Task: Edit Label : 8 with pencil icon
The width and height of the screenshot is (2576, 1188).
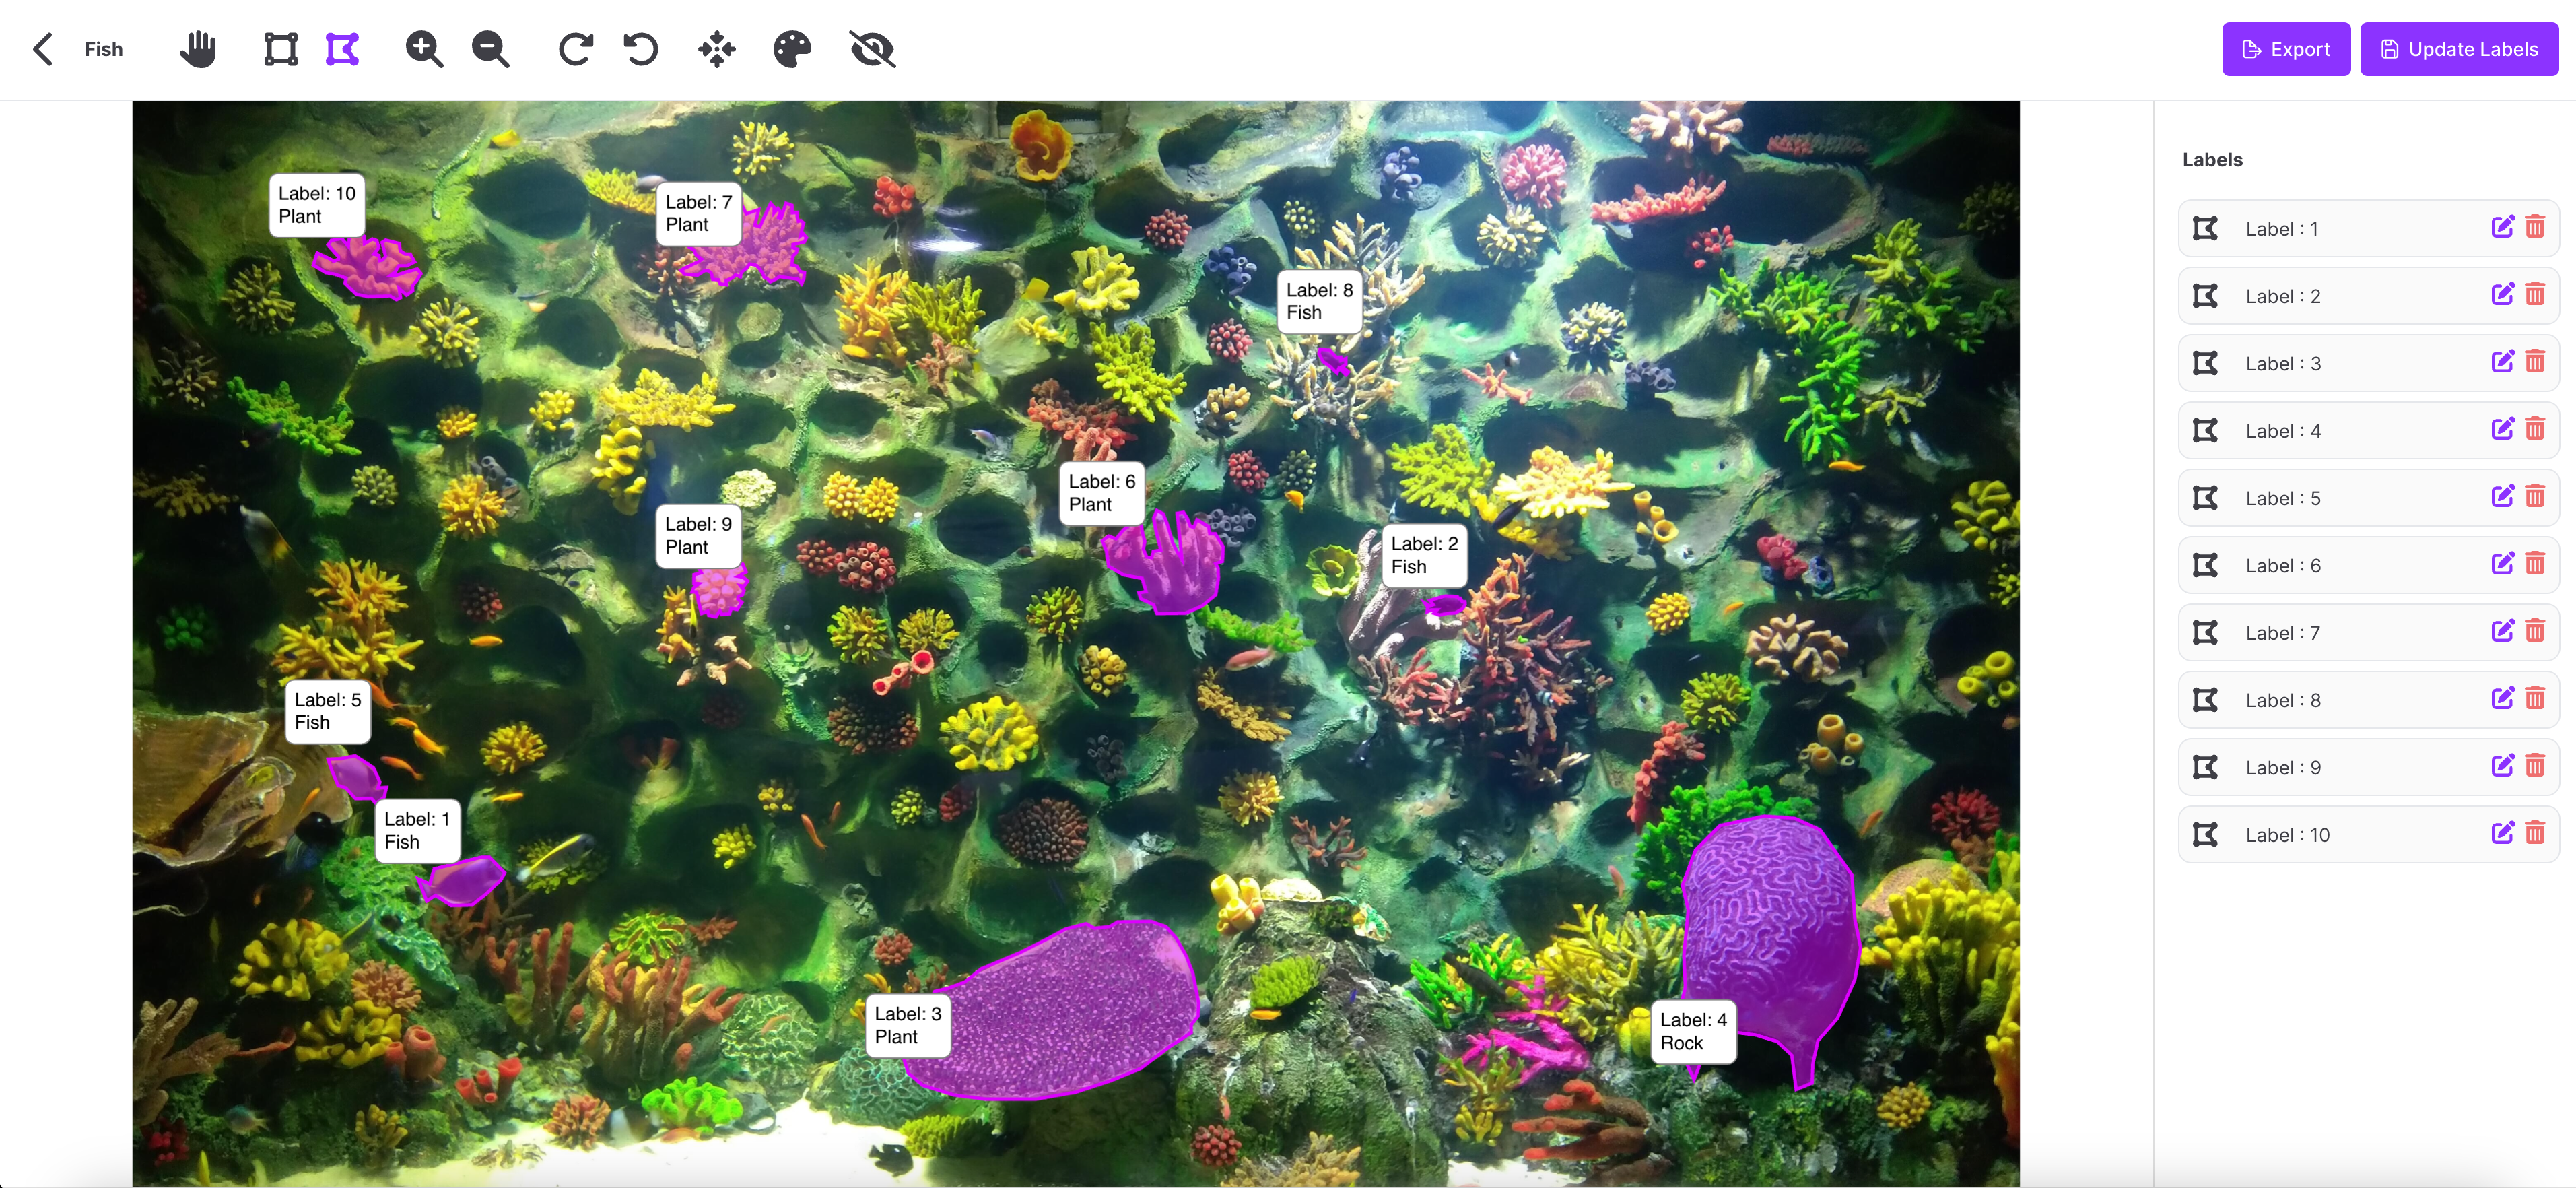Action: (2502, 699)
